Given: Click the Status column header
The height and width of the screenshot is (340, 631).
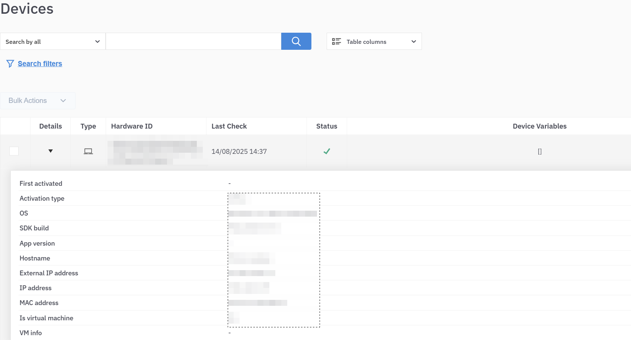Looking at the screenshot, I should click(x=327, y=126).
